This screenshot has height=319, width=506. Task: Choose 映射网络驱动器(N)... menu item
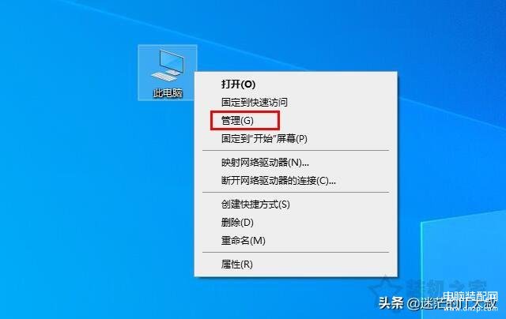point(265,163)
